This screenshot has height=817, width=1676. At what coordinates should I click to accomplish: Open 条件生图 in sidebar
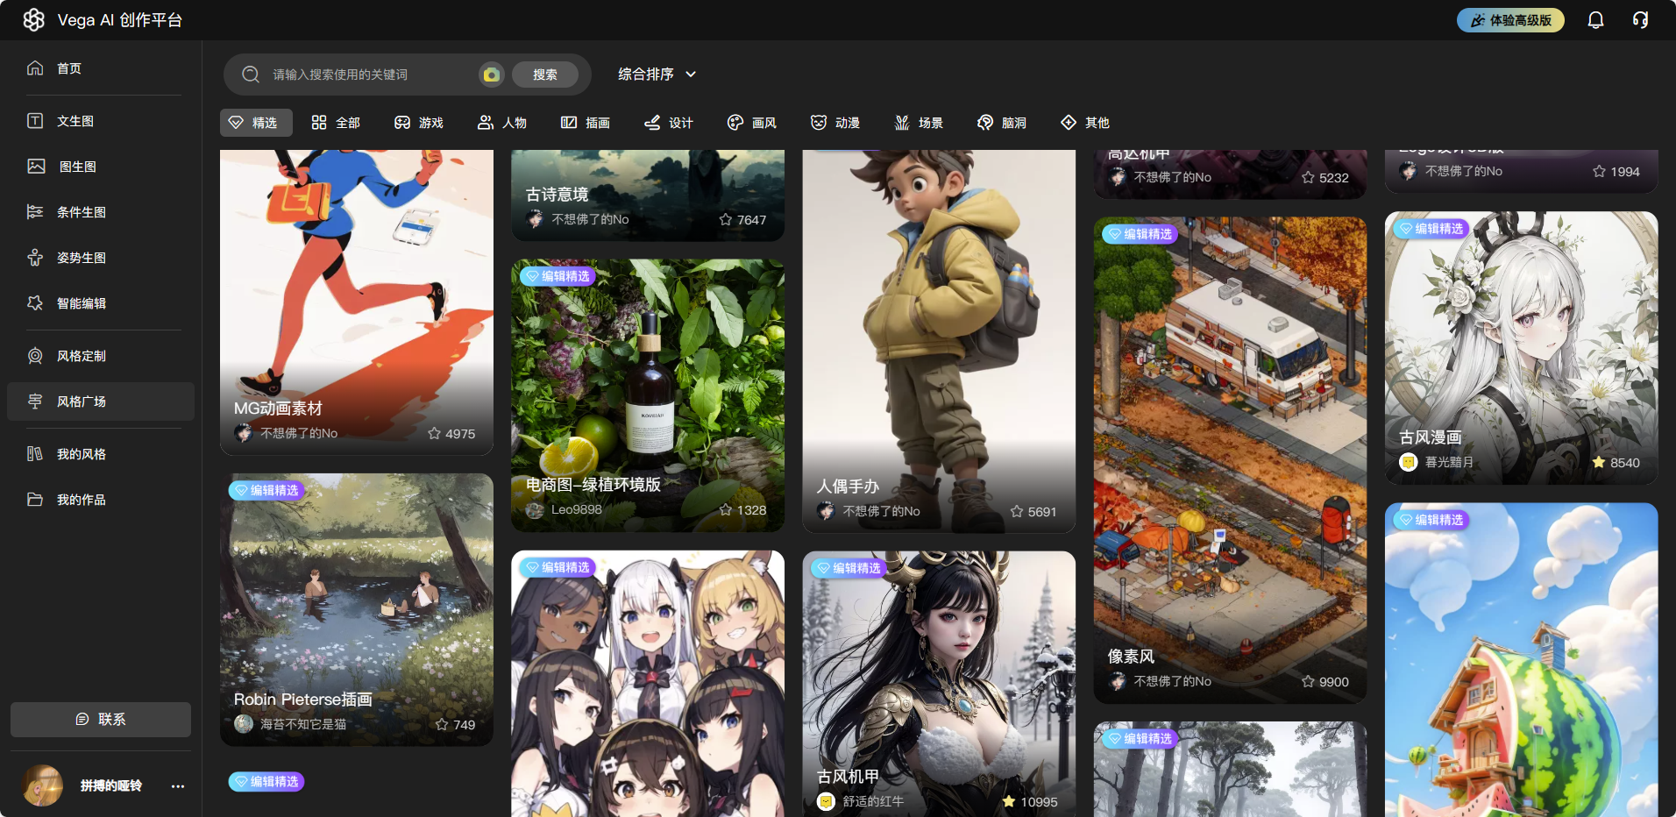(101, 212)
